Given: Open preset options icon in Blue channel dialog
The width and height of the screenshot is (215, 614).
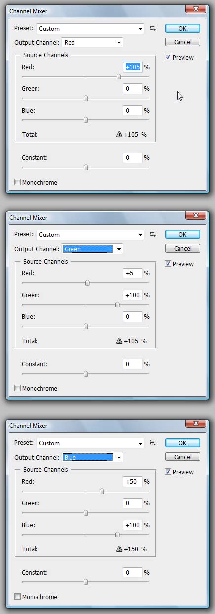Looking at the screenshot, I should [153, 443].
